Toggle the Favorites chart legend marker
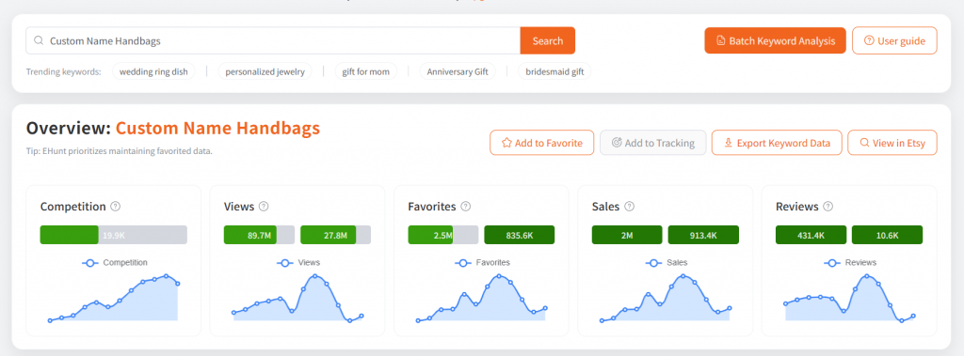 point(463,263)
